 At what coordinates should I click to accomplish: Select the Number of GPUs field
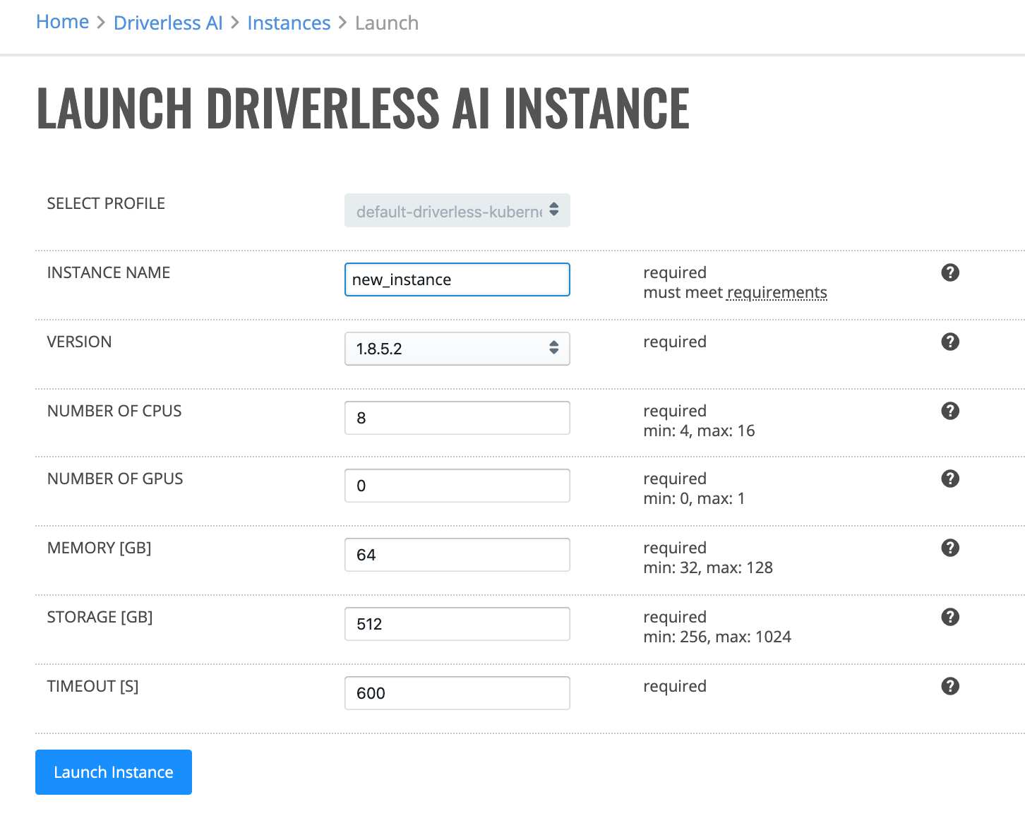point(457,486)
